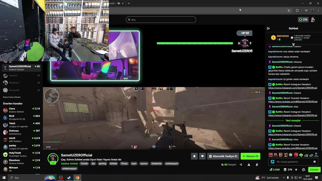This screenshot has width=322, height=181.
Task: Show hidden system tray icons
Action: 284,178
